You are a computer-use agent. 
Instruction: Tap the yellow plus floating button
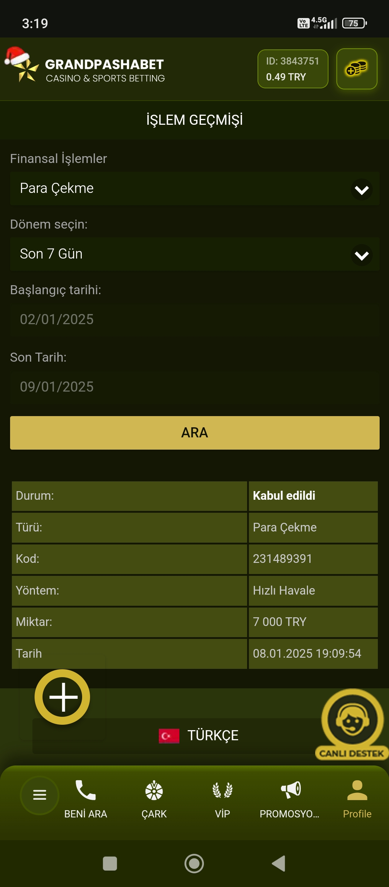[63, 697]
